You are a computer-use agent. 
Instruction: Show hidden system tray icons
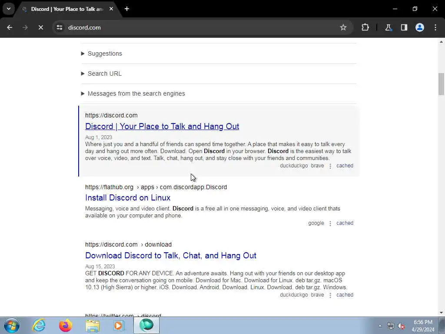tap(380, 326)
